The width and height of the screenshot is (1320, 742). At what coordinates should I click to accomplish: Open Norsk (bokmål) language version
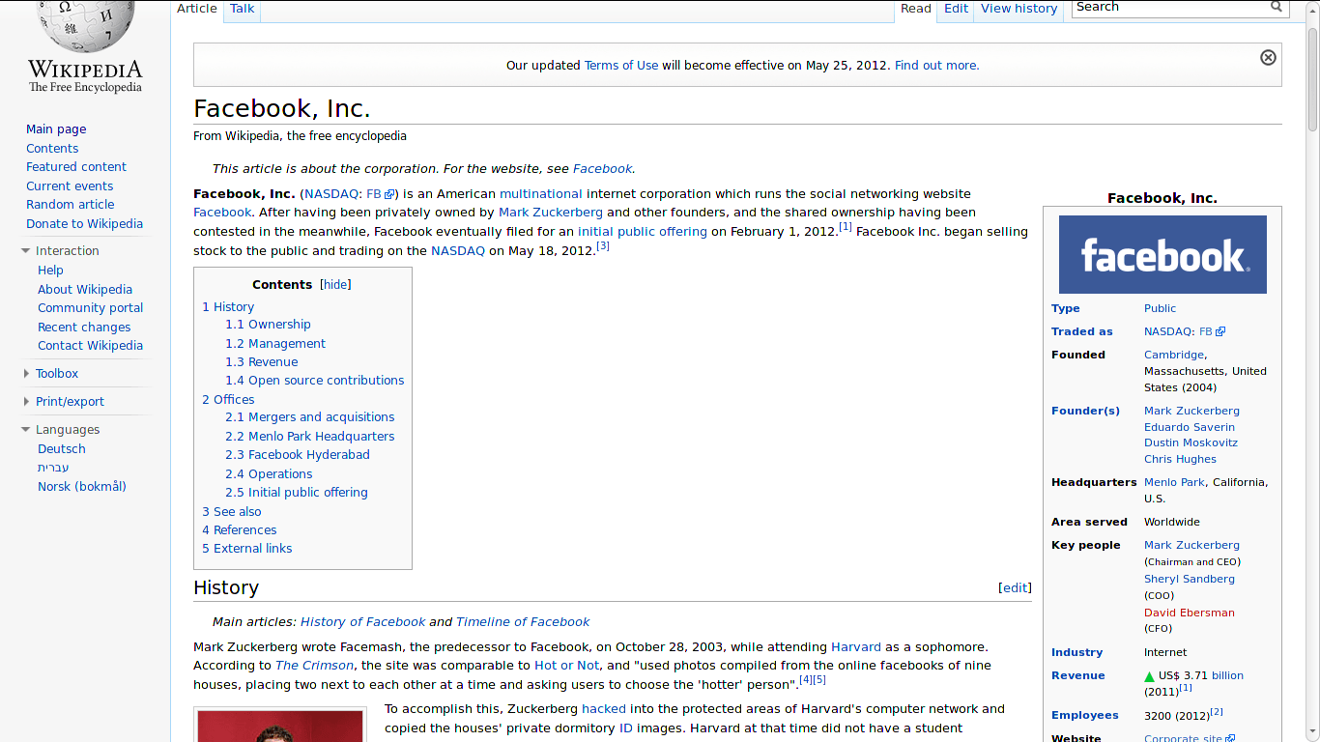point(82,487)
